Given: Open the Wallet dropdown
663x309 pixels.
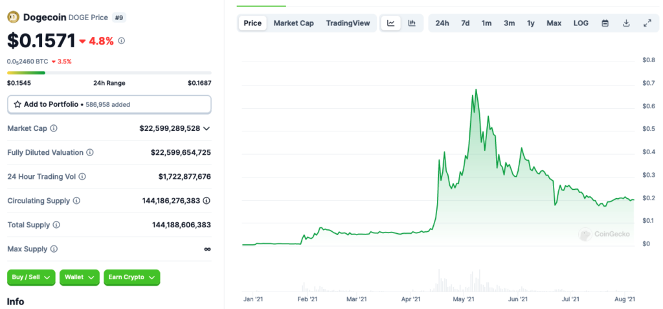Looking at the screenshot, I should click(x=79, y=277).
